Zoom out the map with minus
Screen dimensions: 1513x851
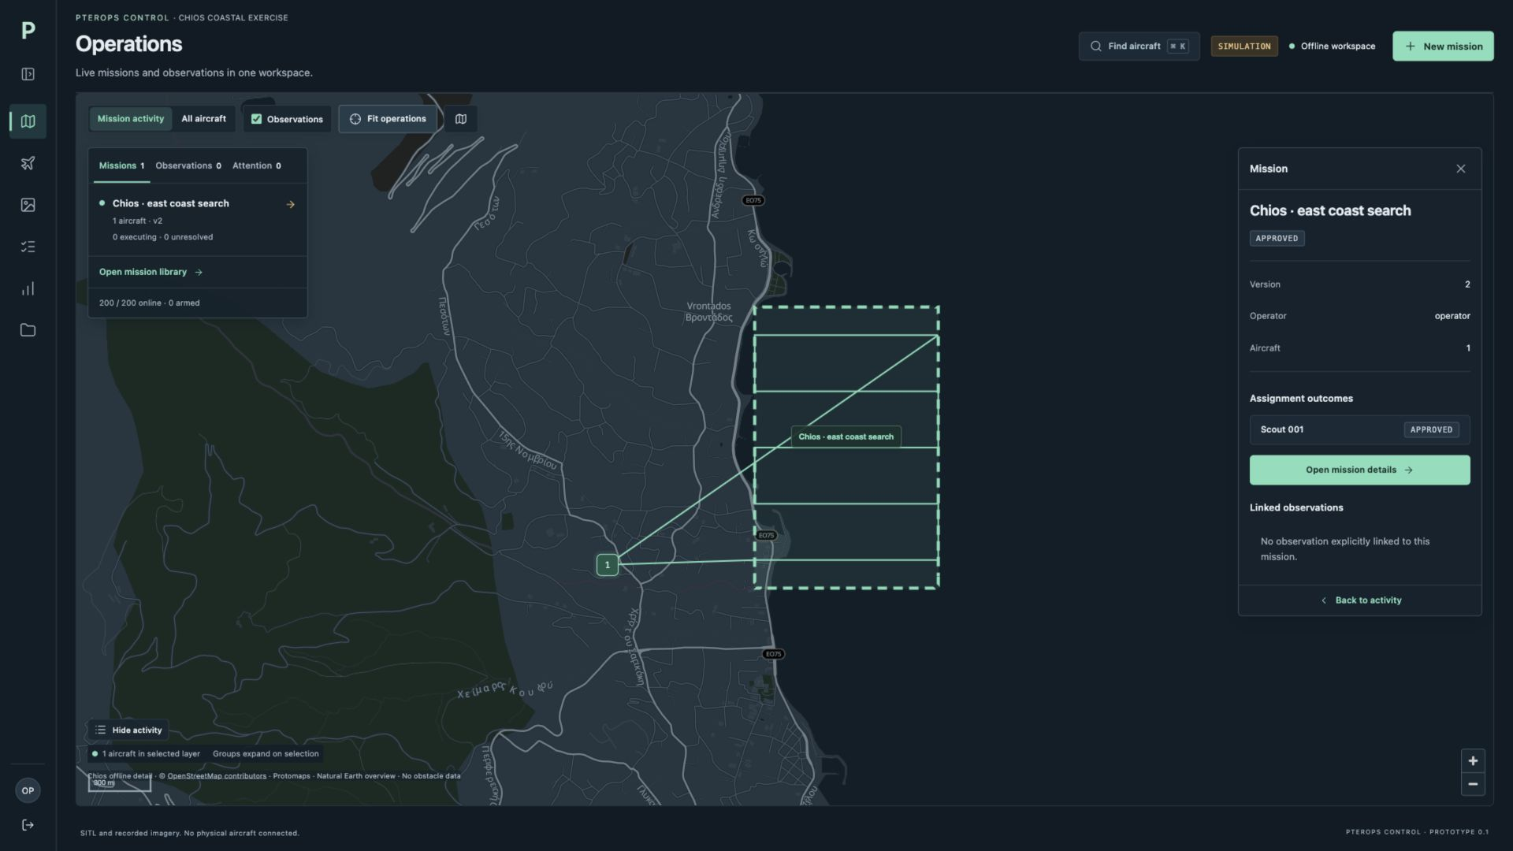point(1473,784)
